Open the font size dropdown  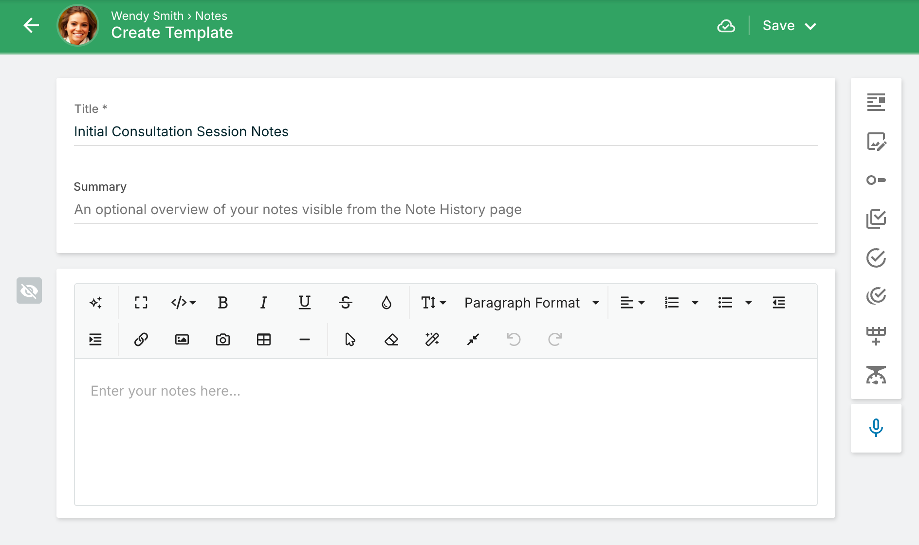tap(433, 303)
